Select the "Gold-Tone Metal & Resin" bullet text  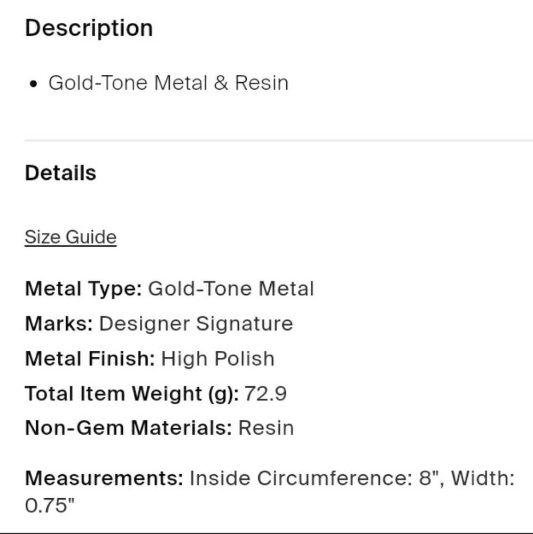coord(168,83)
